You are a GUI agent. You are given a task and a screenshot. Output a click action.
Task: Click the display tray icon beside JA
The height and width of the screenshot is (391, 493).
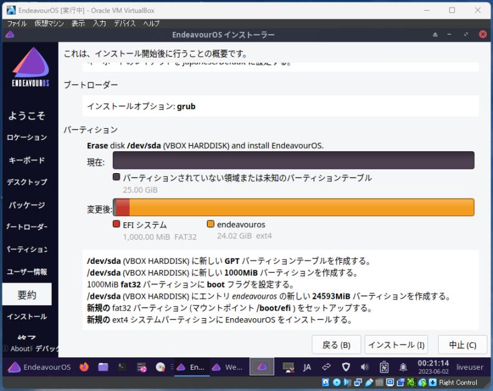pos(288,367)
